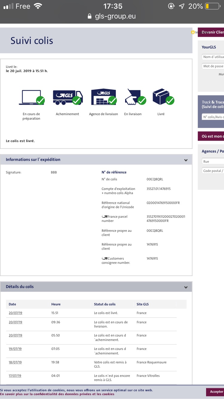Click the 19/07/19 date link

[x=15, y=349]
